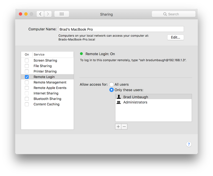The height and width of the screenshot is (176, 213).
Task: Disable the Remote Login checkbox
Action: point(27,77)
